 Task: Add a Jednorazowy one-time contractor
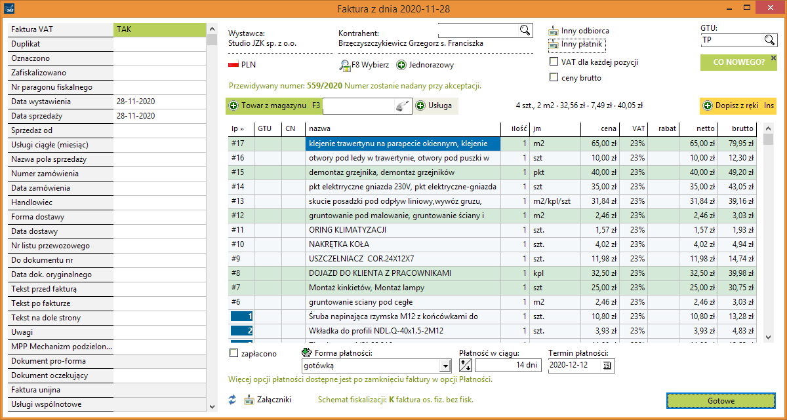tap(425, 65)
